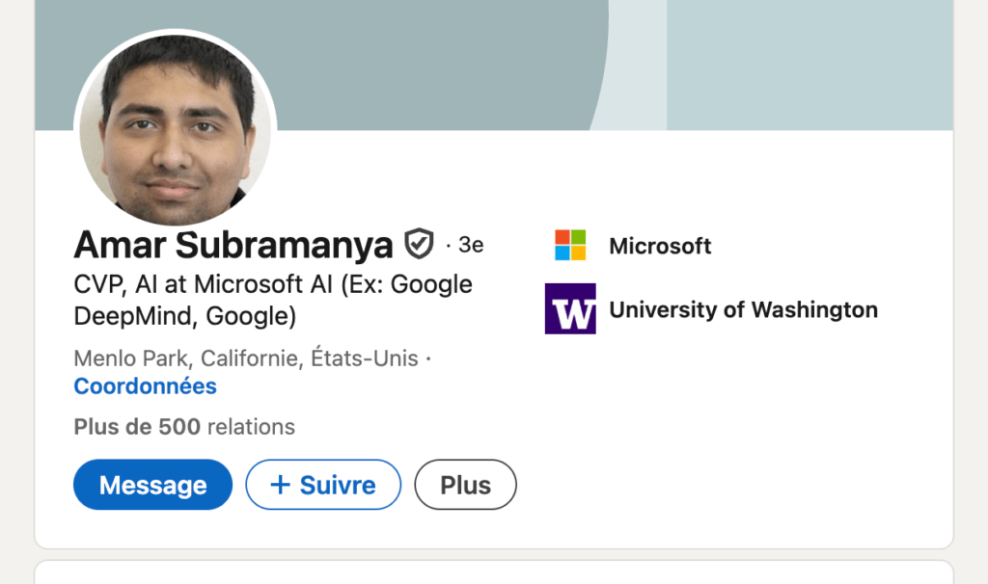This screenshot has height=584, width=988.
Task: Click the colored Microsoft squares icon
Action: click(570, 245)
